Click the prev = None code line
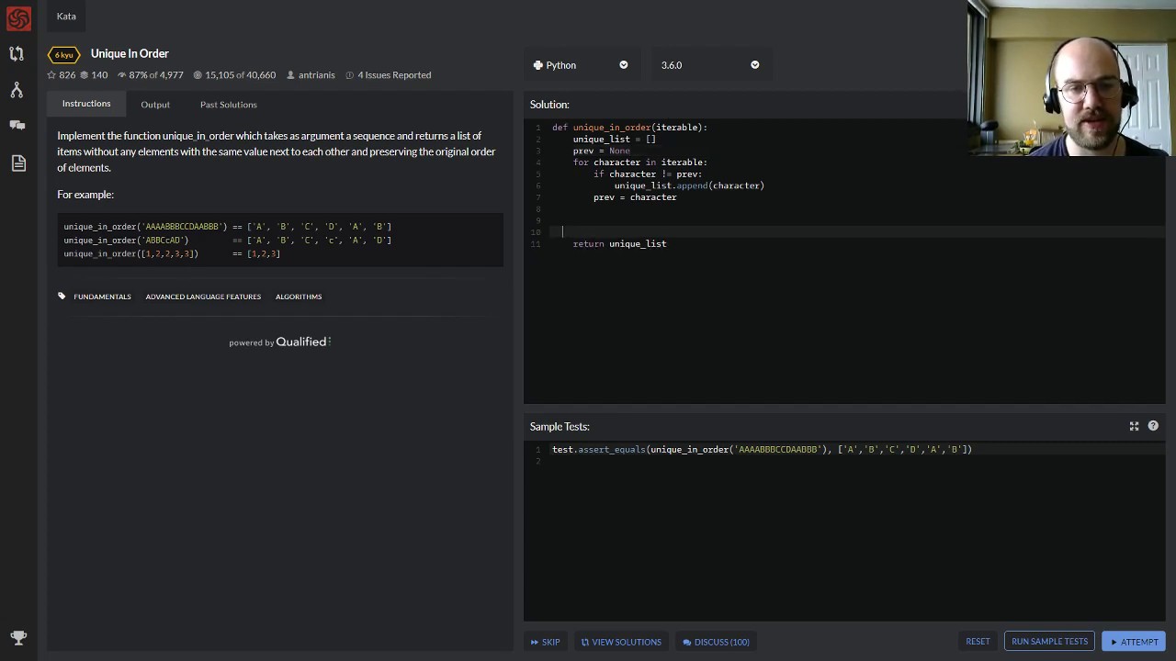1176x661 pixels. 602,151
